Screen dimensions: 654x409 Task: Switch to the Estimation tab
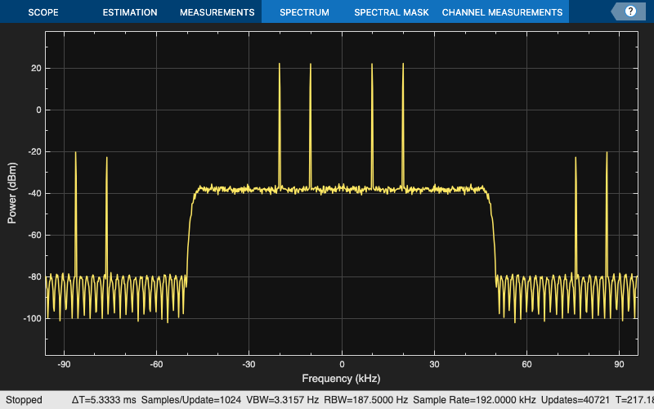tap(130, 12)
